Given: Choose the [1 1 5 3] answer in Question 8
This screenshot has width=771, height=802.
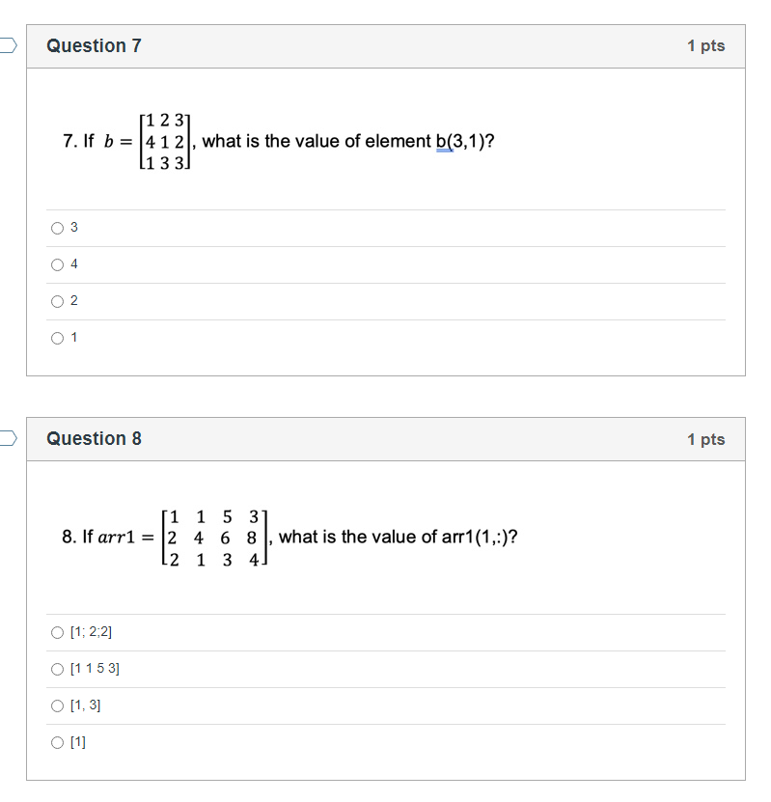Looking at the screenshot, I should click(58, 669).
